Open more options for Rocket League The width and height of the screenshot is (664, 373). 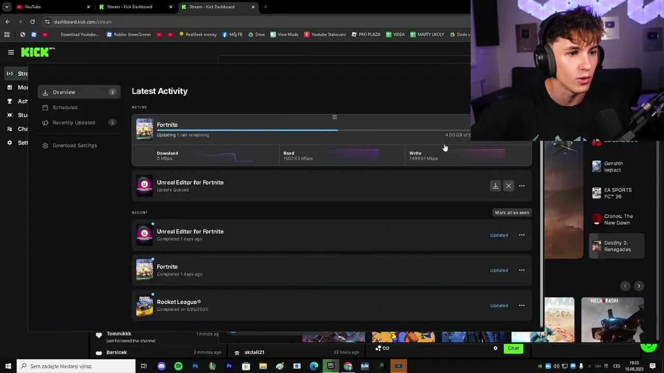coord(522,306)
